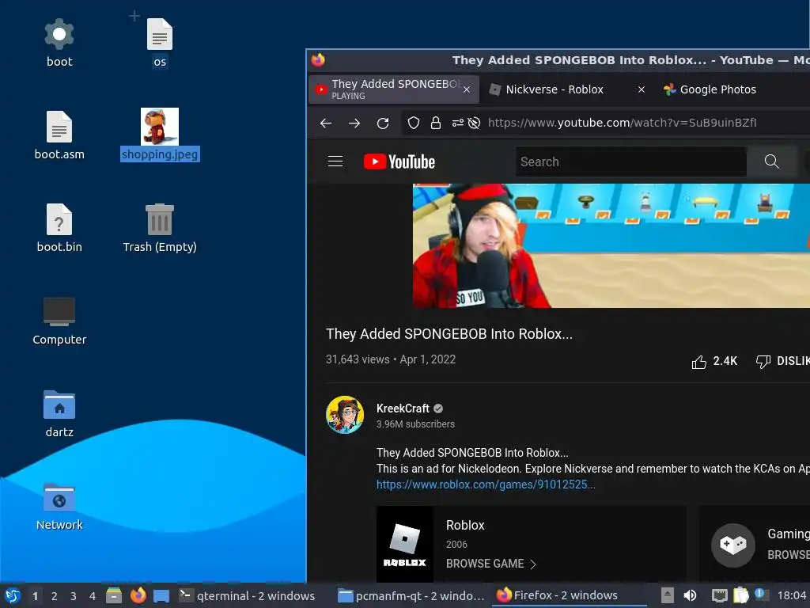Open the Computer desktop icon
Viewport: 810px width, 608px height.
point(59,312)
